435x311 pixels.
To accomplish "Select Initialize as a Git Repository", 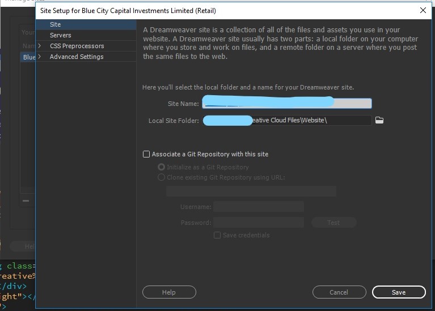I will pos(161,167).
